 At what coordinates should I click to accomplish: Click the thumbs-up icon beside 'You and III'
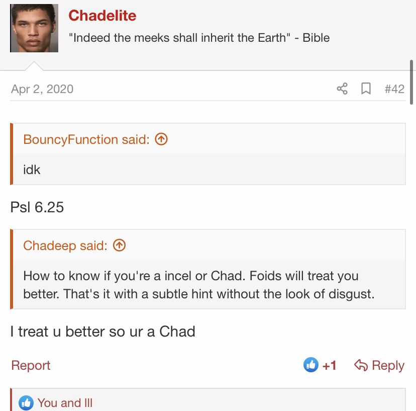point(26,403)
